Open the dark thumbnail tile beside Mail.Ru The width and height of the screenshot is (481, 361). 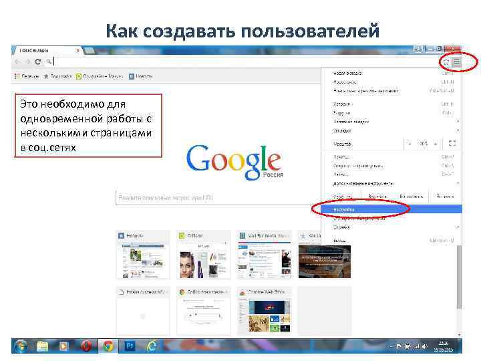(x=324, y=261)
